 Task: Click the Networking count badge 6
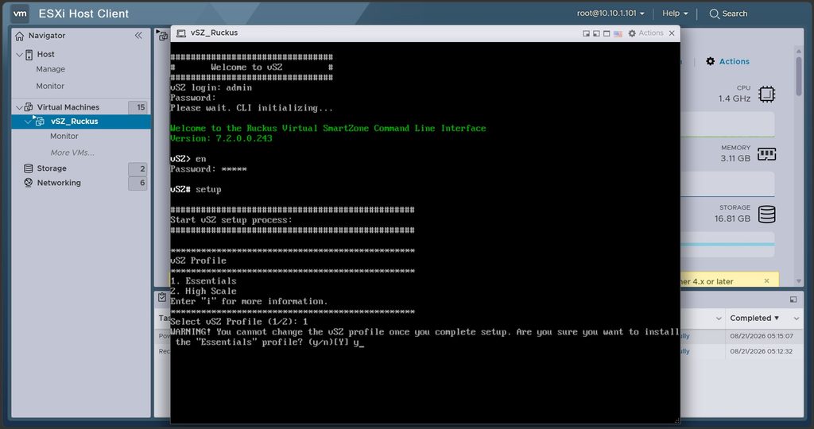click(138, 183)
